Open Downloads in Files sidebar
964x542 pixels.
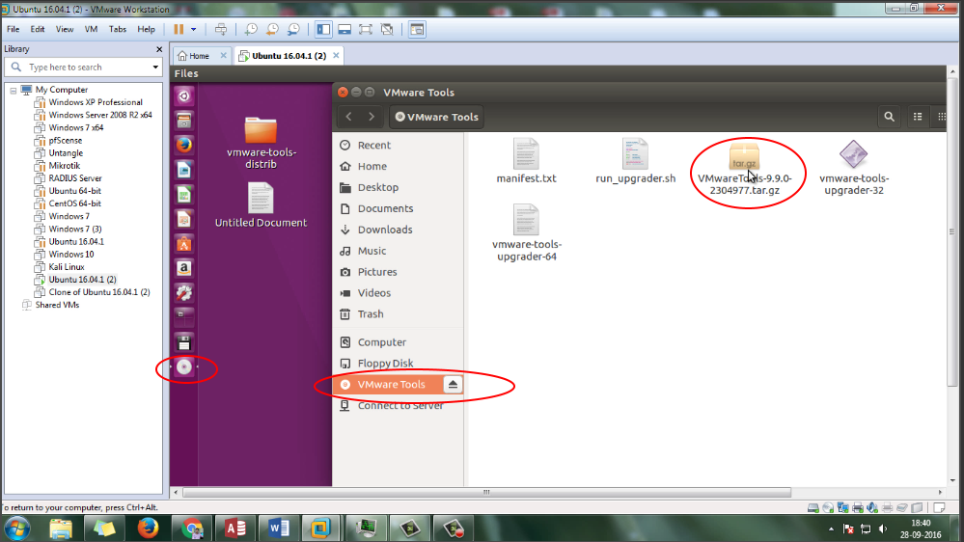point(398,230)
